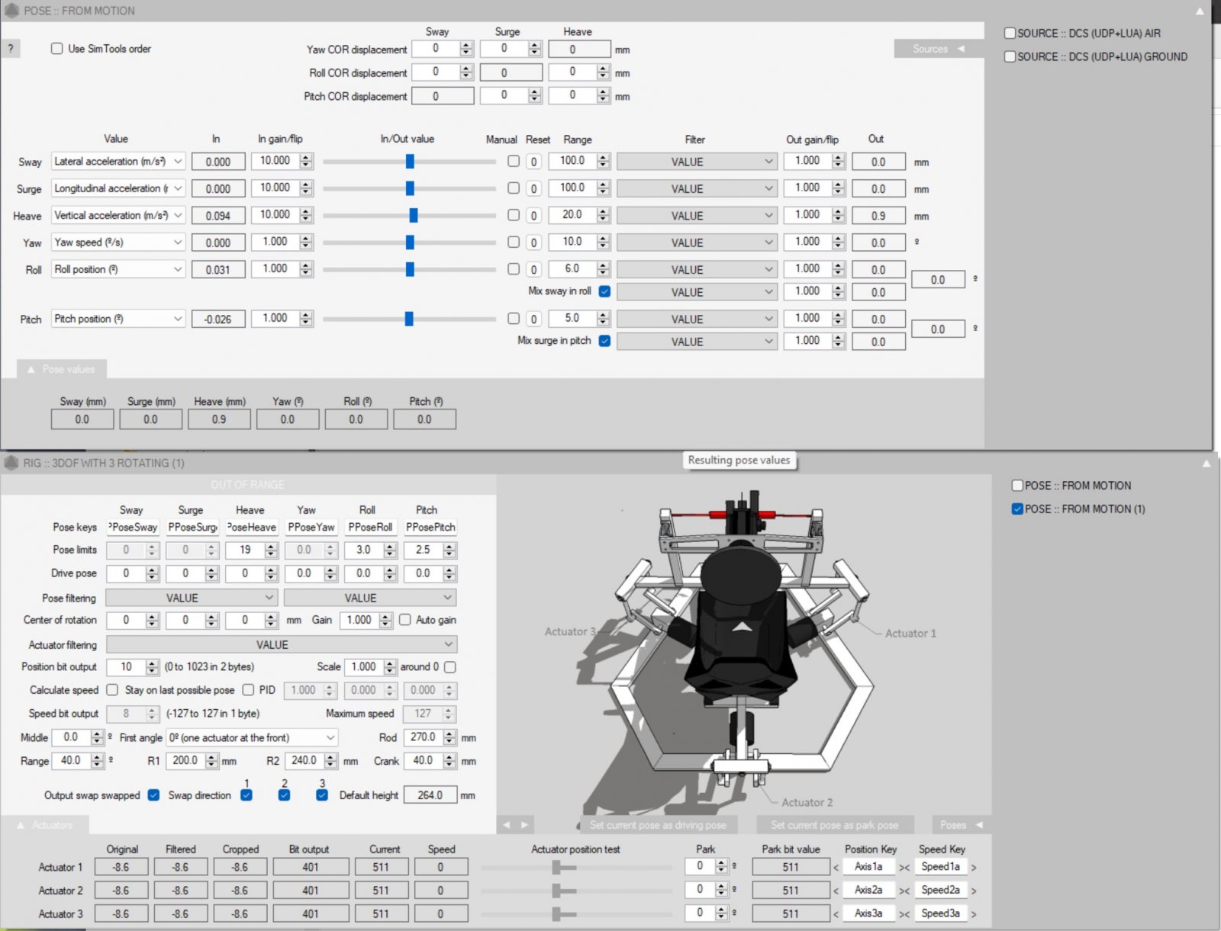
Task: Click the greater-than arrow after Speed3a
Action: 974,913
